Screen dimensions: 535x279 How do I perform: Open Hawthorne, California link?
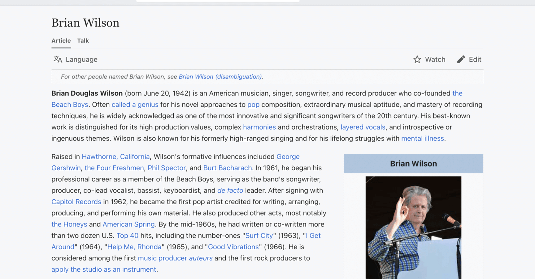tap(115, 157)
